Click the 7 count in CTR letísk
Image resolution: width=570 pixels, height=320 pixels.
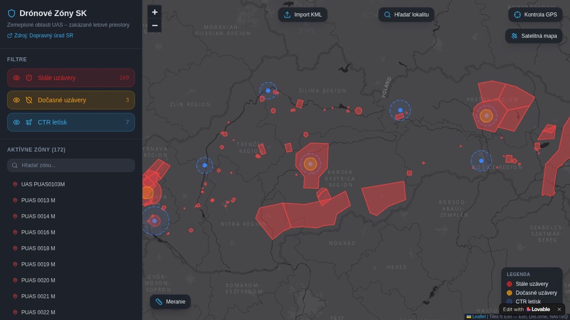pos(127,122)
